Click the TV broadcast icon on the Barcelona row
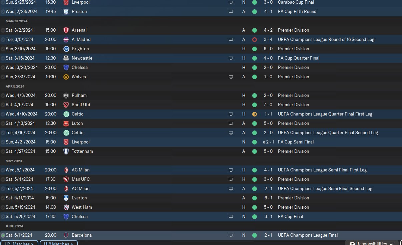This screenshot has width=402, height=245. (231, 235)
